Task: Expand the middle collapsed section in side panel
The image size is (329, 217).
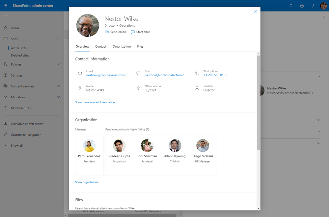Action: (x=318, y=132)
